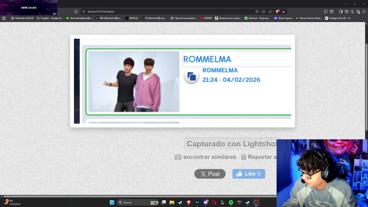The image size is (368, 207).
Task: Open League of Legends from the taskbar
Action: tap(222, 202)
